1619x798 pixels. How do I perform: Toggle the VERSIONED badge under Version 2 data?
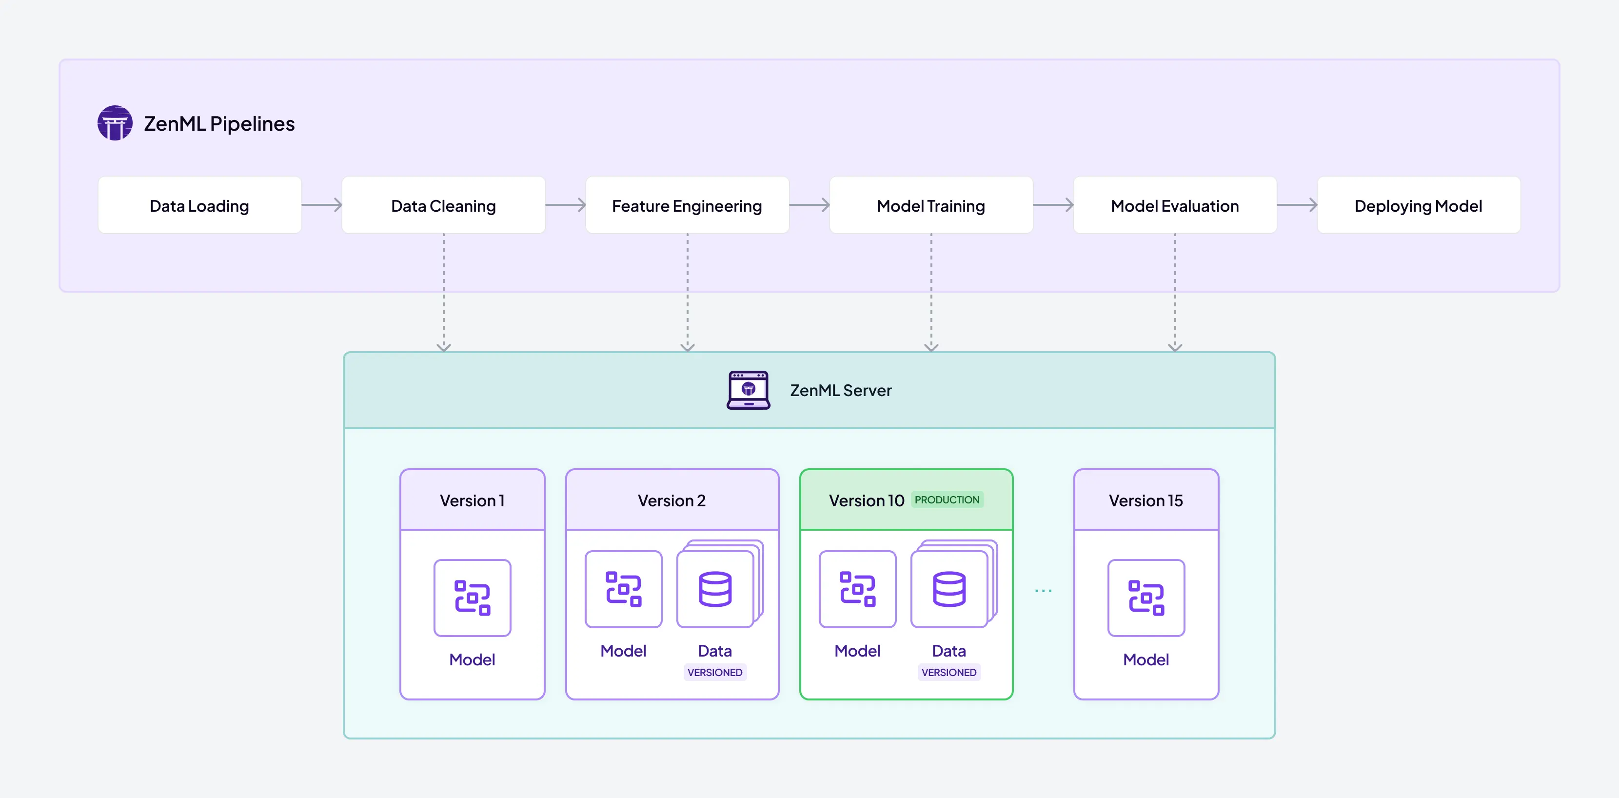tap(714, 672)
